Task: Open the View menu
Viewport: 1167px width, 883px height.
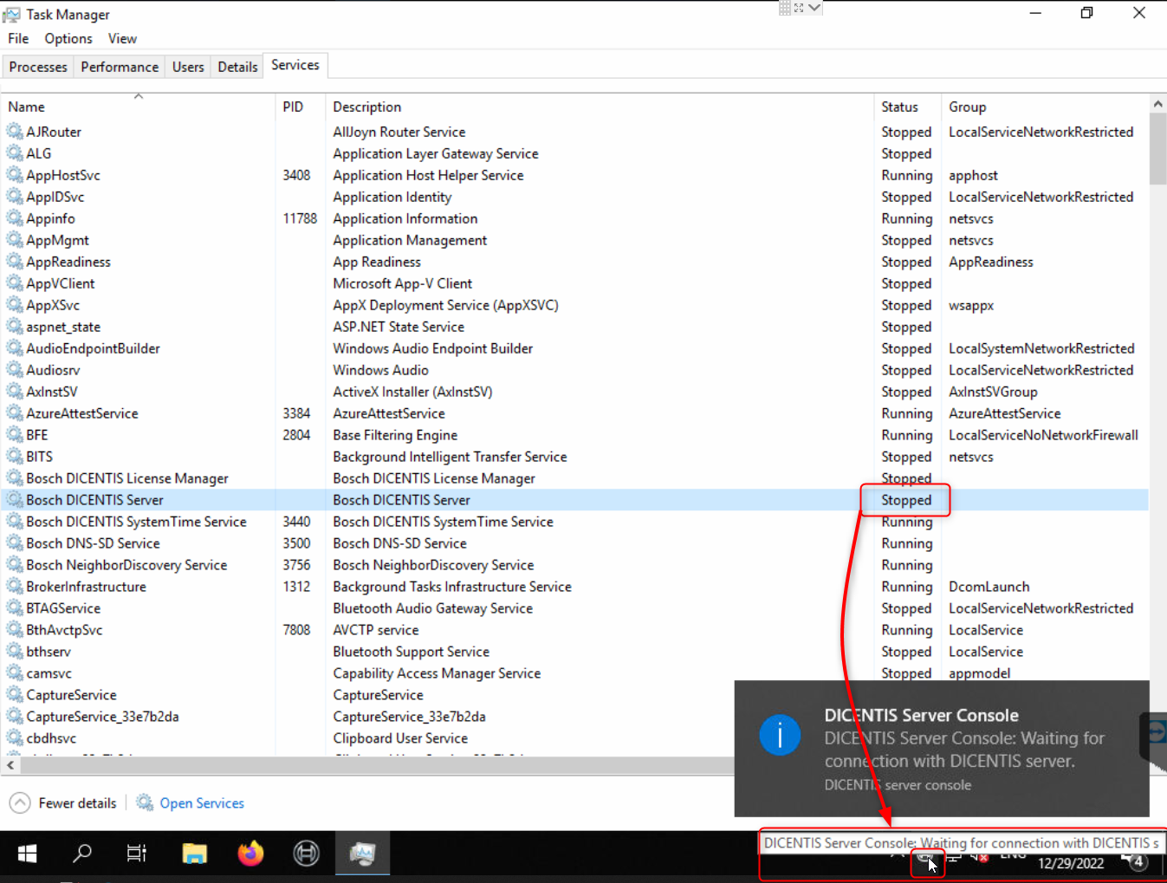Action: 122,39
